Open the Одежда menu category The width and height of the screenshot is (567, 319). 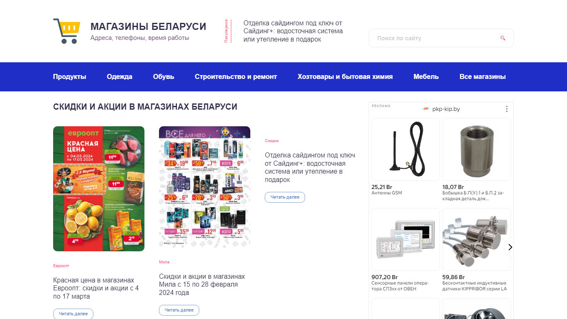(x=120, y=77)
